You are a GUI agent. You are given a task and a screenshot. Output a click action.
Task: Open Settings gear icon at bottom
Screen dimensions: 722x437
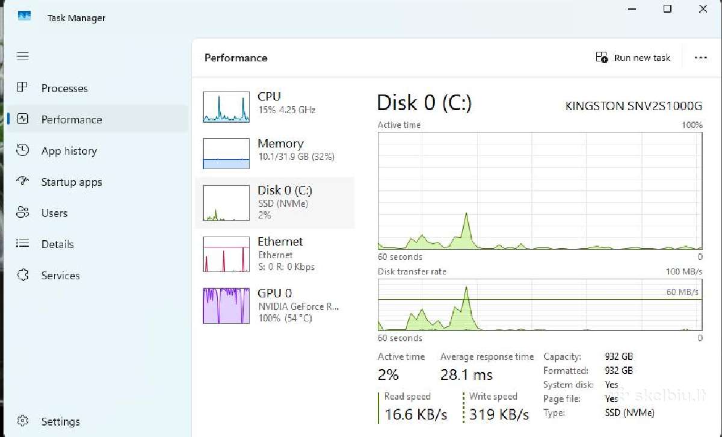[23, 421]
